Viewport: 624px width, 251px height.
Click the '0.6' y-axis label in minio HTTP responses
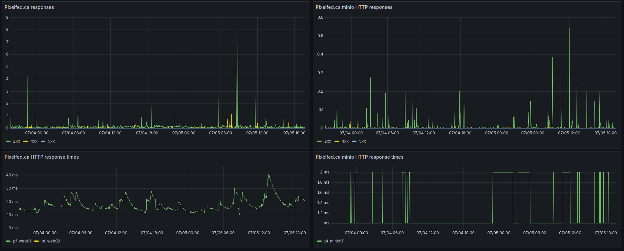coord(320,17)
